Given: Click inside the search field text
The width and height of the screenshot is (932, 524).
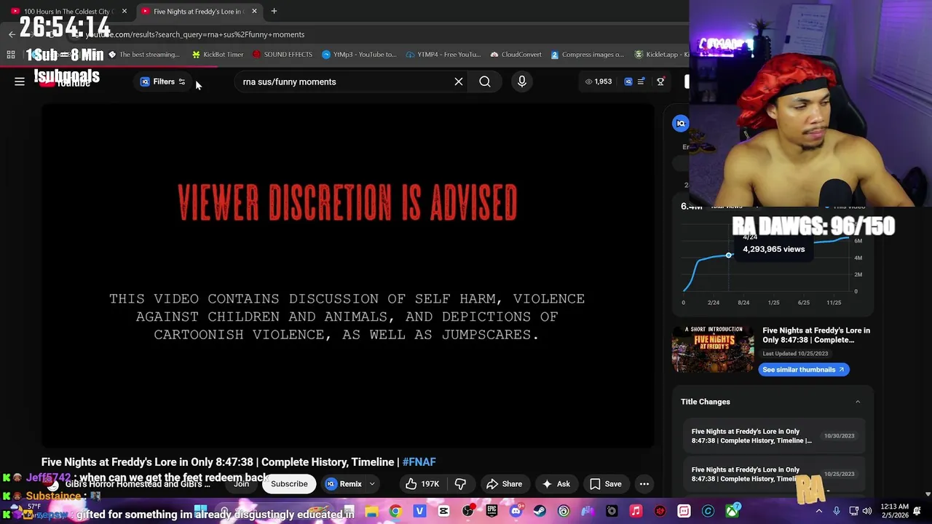Looking at the screenshot, I should coord(289,82).
